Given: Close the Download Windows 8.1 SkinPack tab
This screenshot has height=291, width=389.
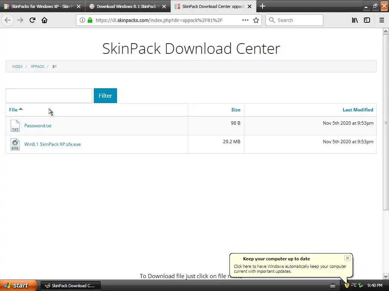Looking at the screenshot, I should pos(164,6).
